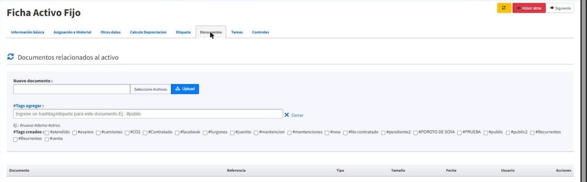The image size is (587, 182).
Task: Check the #pendiente2 tag checkbox
Action: 384,132
